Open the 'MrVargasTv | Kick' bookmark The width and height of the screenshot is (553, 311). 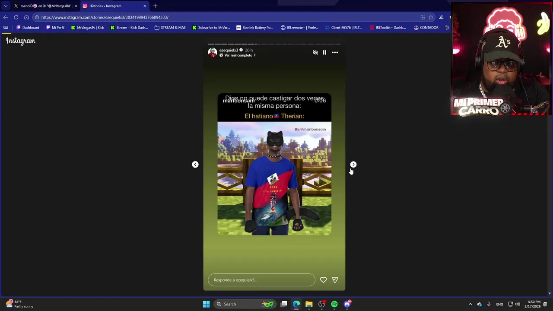[x=87, y=28]
